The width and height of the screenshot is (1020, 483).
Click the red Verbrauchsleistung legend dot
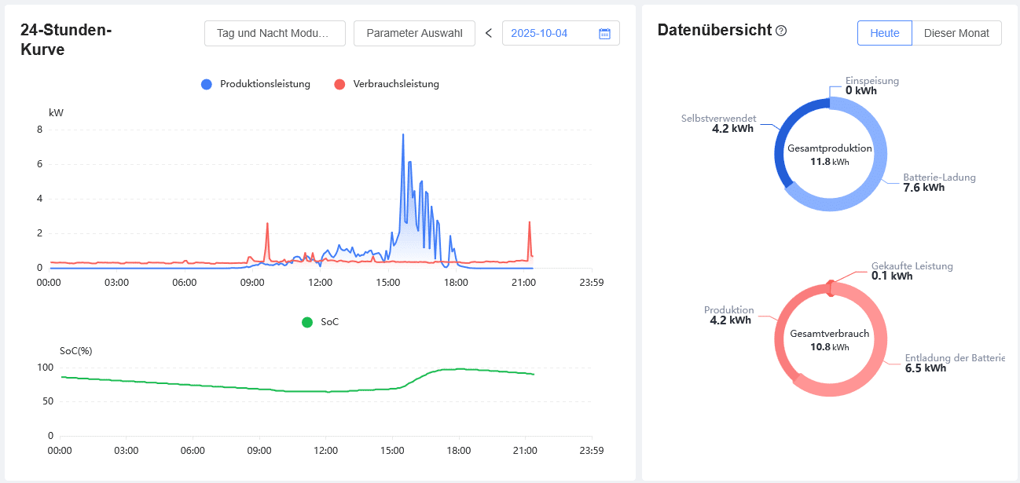pyautogui.click(x=339, y=84)
